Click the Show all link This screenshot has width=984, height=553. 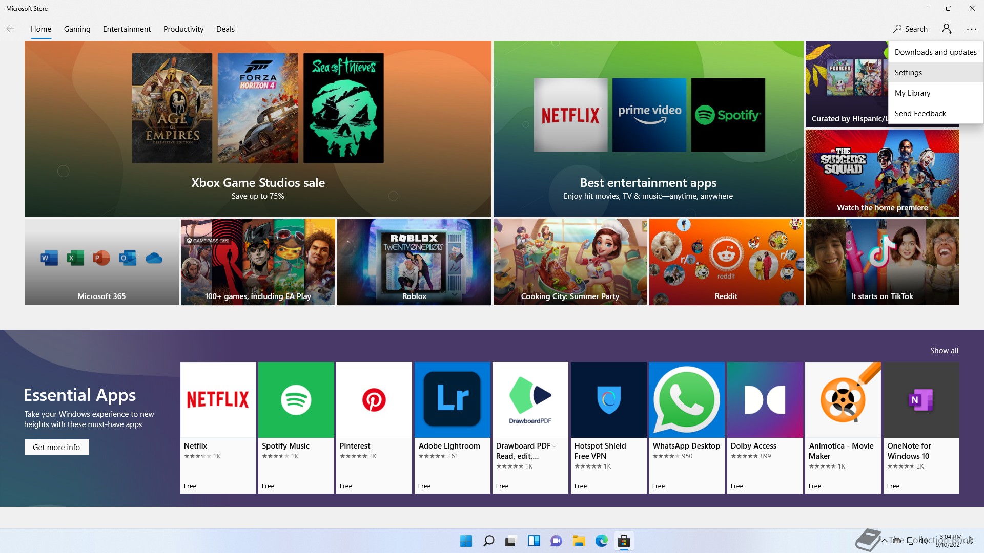944,350
